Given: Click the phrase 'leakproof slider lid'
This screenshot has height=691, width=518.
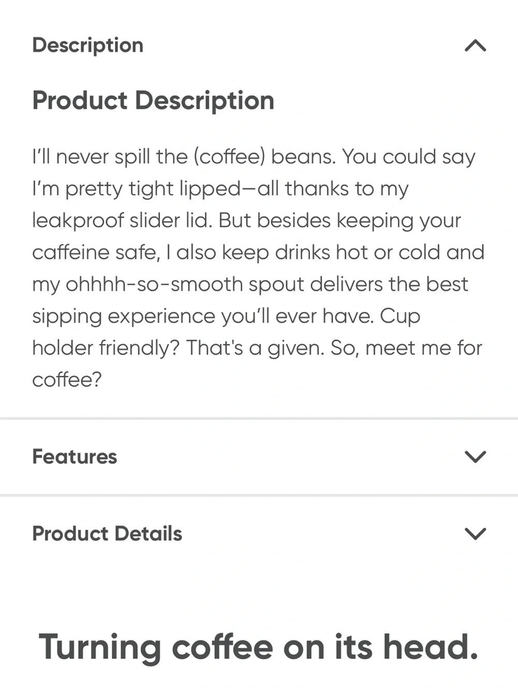Looking at the screenshot, I should click(122, 220).
